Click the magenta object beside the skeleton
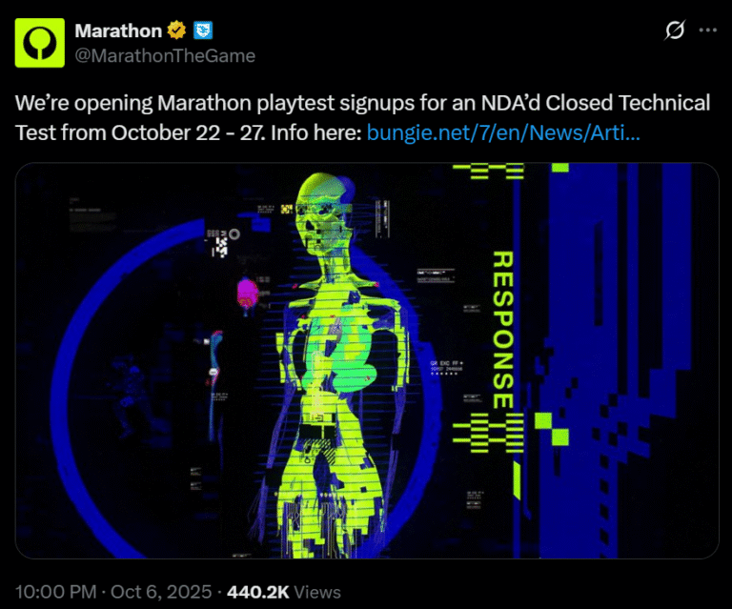 click(x=247, y=293)
